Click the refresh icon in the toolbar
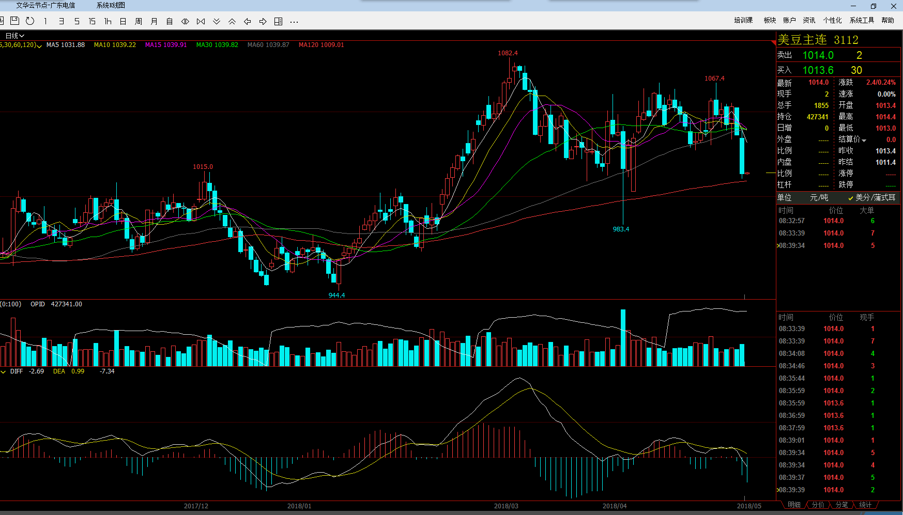Image resolution: width=903 pixels, height=515 pixels. pyautogui.click(x=30, y=21)
